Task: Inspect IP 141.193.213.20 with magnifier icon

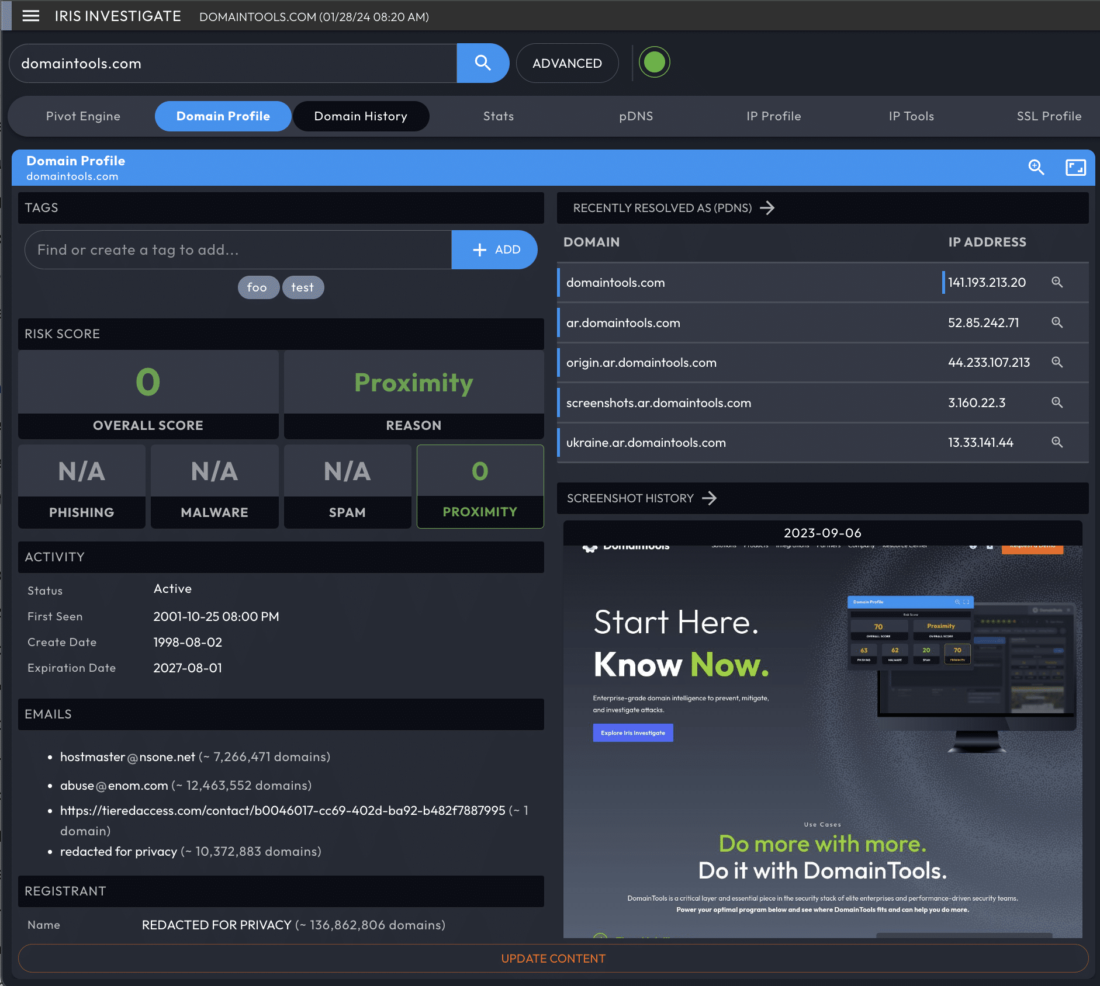Action: (1057, 282)
